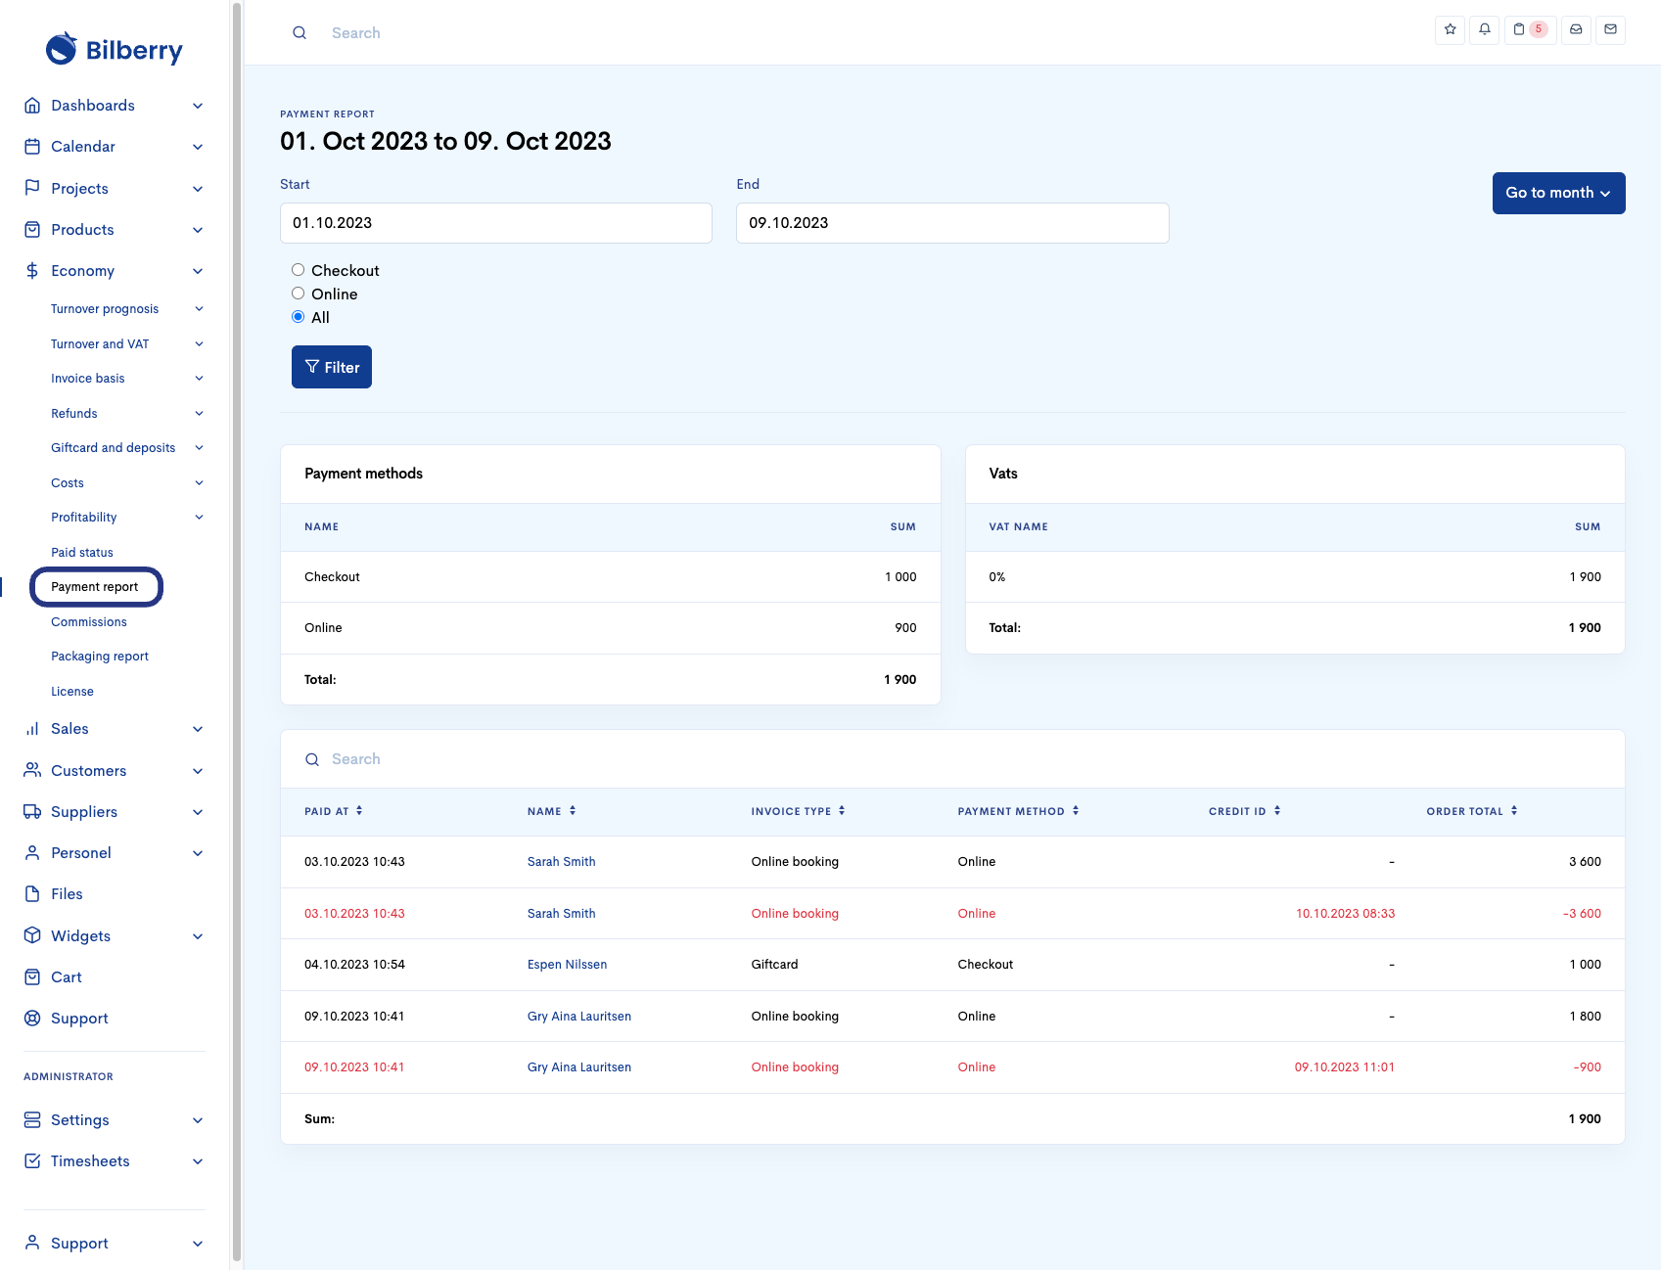The image size is (1661, 1270).
Task: Select the All radio button
Action: 298,317
